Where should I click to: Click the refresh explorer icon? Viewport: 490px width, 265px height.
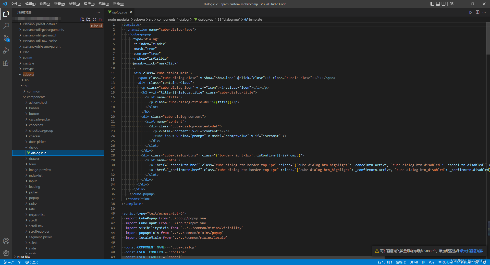point(94,19)
